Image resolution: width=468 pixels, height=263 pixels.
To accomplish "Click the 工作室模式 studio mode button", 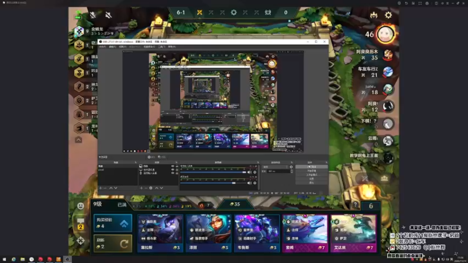I will tap(312, 175).
